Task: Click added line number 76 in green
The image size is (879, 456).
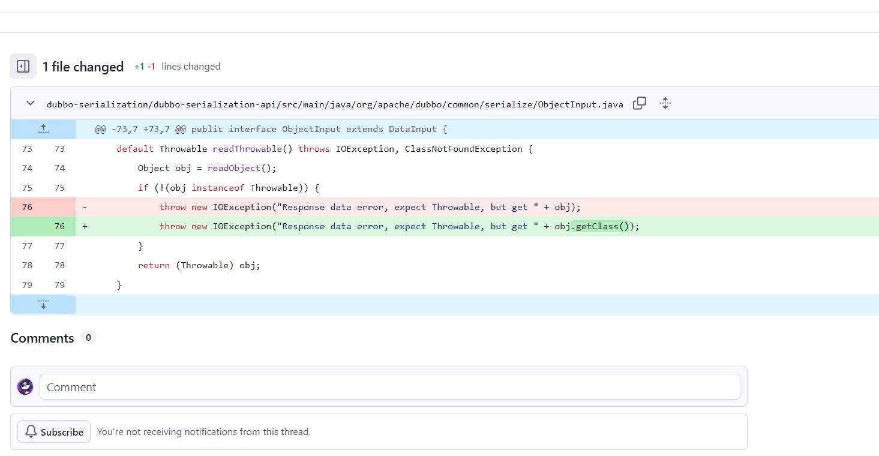Action: pos(59,226)
